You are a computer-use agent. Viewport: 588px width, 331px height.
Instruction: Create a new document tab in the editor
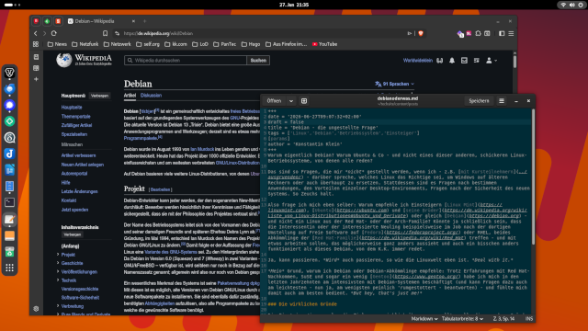pos(304,101)
